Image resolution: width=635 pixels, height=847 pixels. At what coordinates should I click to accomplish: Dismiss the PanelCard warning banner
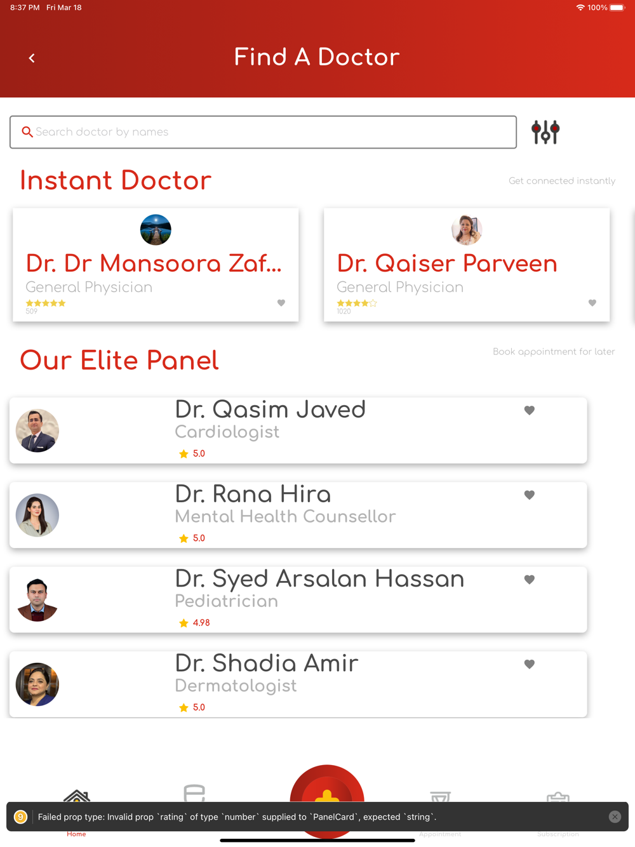[615, 817]
